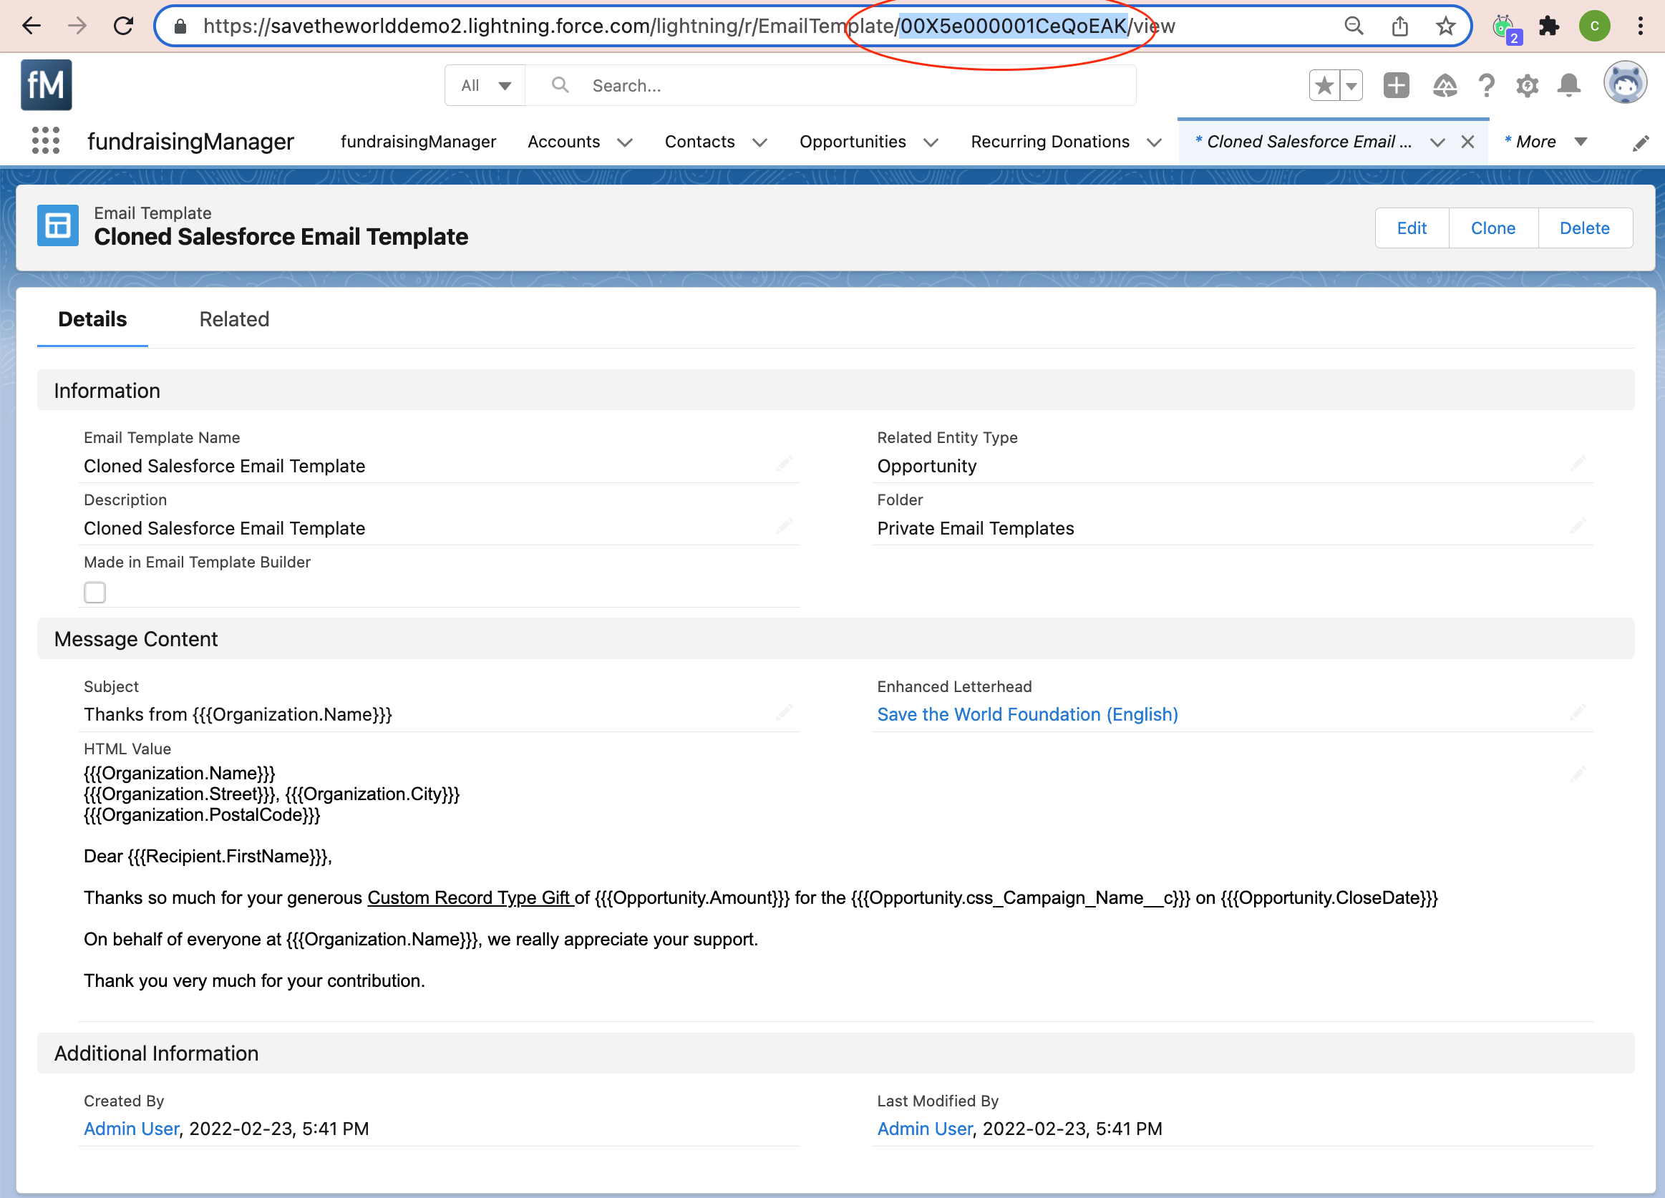Expand the Accounts tab dropdown chevron
The width and height of the screenshot is (1665, 1198).
point(625,142)
